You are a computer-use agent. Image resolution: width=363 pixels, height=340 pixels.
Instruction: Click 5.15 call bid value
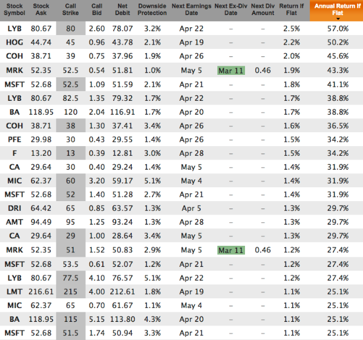coord(97,319)
